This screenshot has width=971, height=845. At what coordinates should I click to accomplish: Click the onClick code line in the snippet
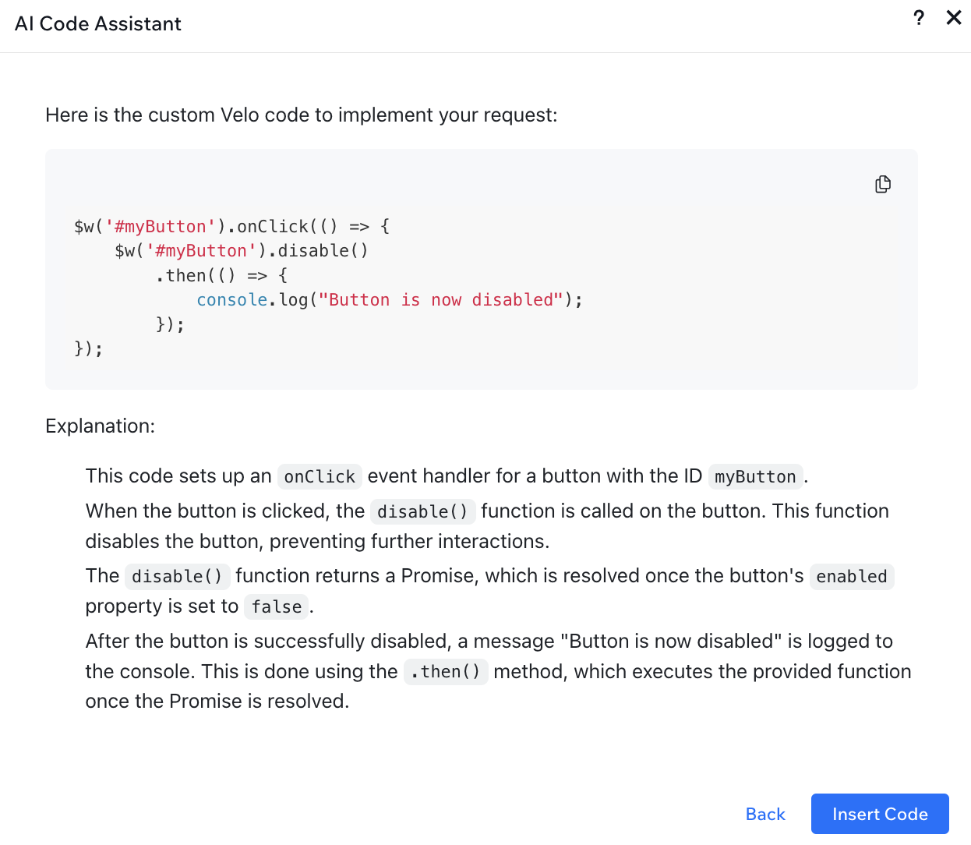tap(232, 226)
